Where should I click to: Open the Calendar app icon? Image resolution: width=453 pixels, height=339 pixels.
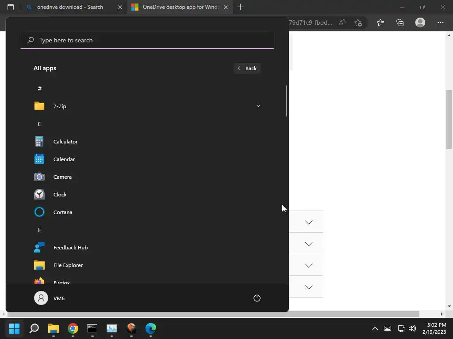(x=39, y=159)
